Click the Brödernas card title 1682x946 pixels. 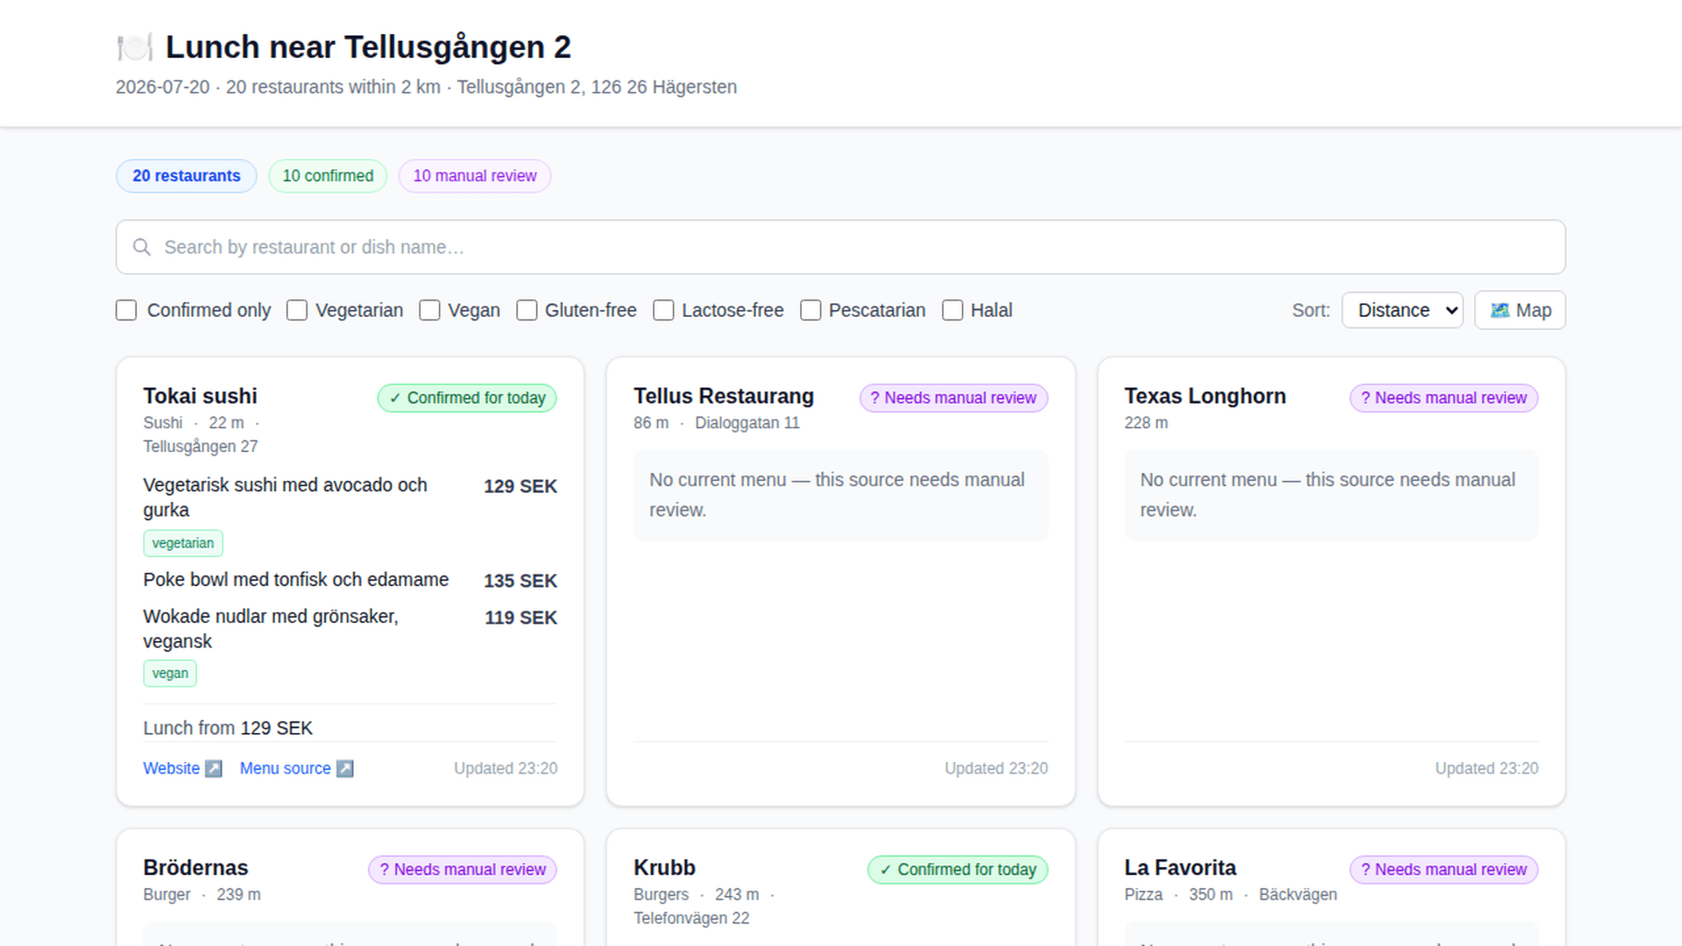(x=196, y=868)
